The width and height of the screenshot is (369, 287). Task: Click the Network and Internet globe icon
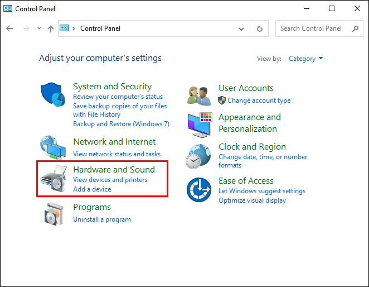(x=53, y=147)
